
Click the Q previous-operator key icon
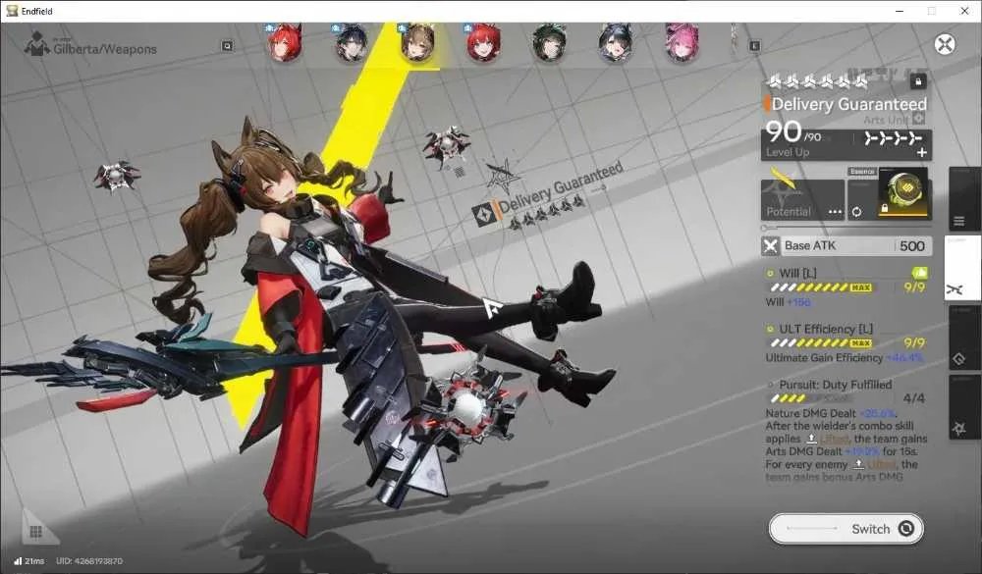tap(228, 46)
